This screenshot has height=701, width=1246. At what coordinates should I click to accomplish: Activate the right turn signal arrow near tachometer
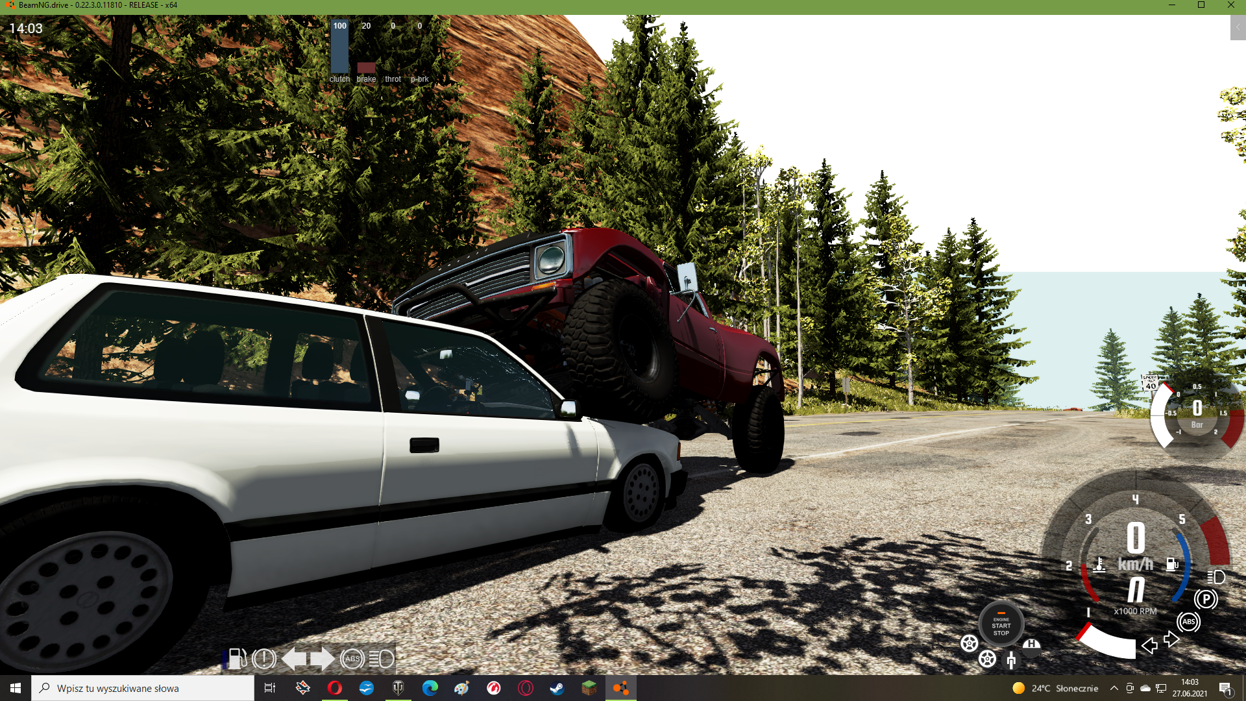point(1171,639)
